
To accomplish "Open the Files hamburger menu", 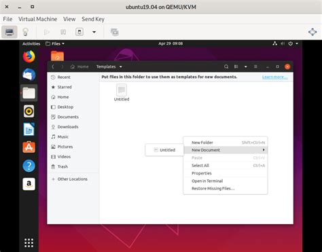I will click(x=255, y=67).
